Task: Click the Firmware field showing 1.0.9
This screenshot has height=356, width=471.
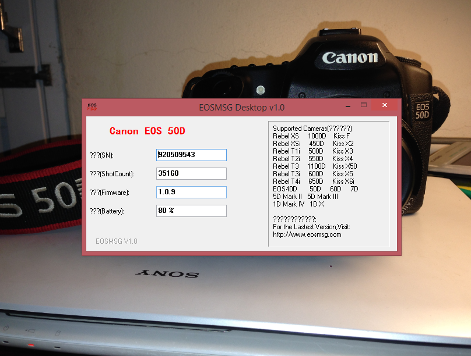Action: pos(191,192)
